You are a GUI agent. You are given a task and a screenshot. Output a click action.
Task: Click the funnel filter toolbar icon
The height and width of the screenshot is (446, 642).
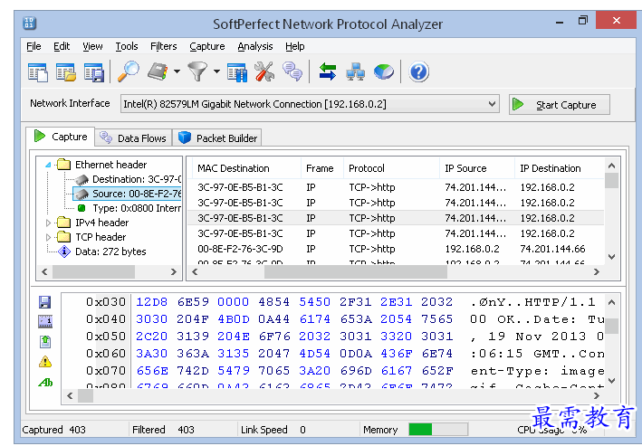click(x=197, y=71)
